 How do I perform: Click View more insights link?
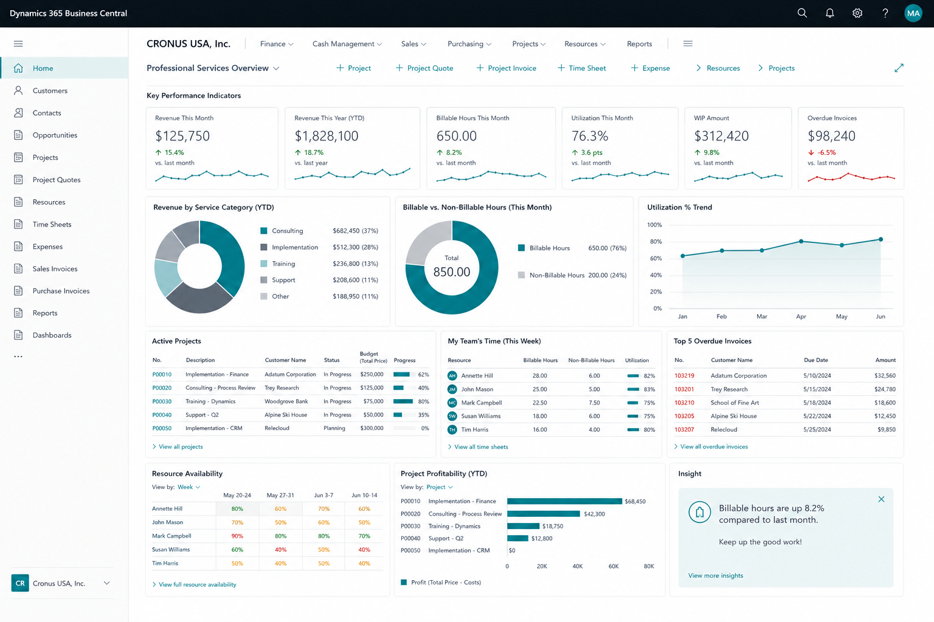716,576
